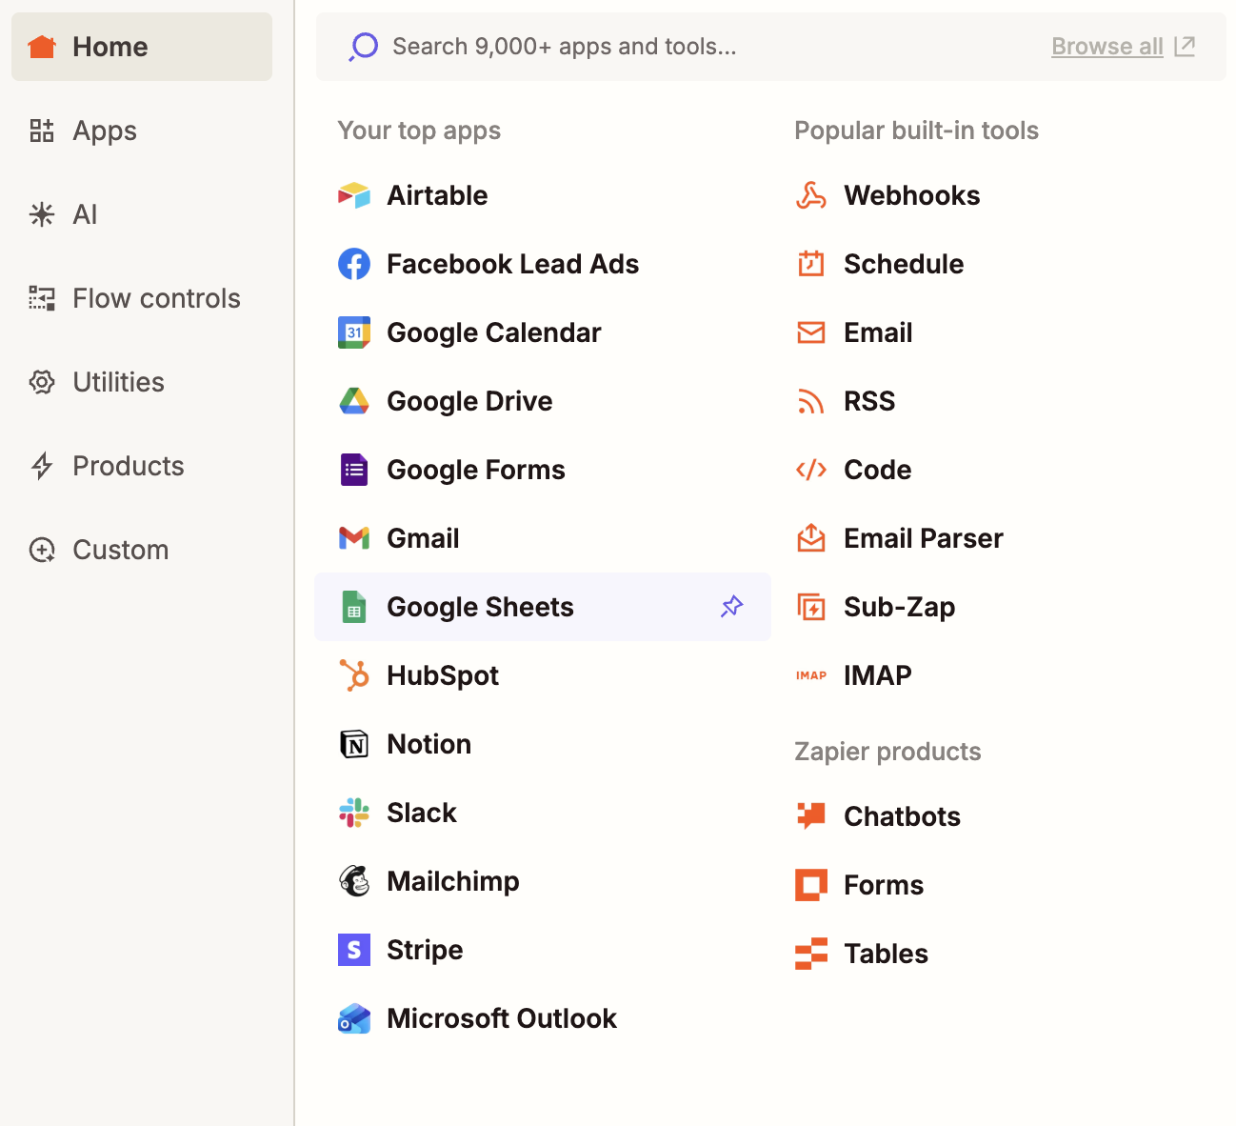Click the search magnifier icon
The image size is (1236, 1126).
tap(363, 47)
